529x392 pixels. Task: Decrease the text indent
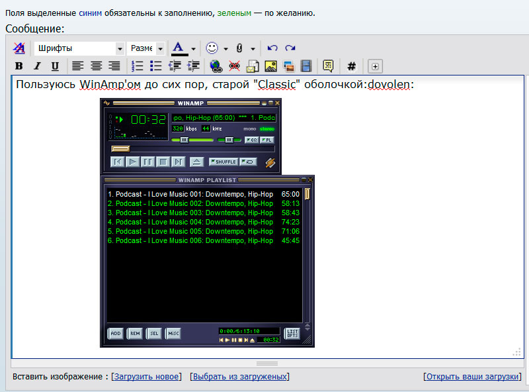click(x=175, y=66)
